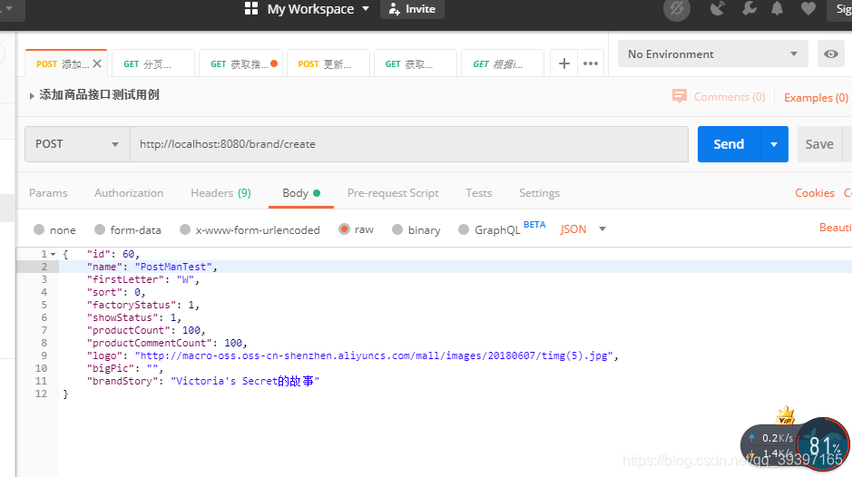Open the Tests tab
This screenshot has height=477, width=852.
(x=479, y=193)
